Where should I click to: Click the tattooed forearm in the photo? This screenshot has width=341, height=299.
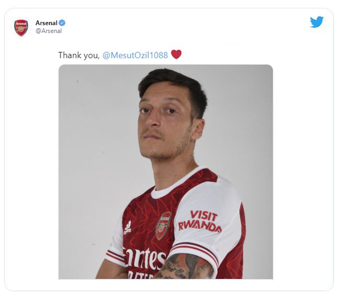pyautogui.click(x=184, y=267)
